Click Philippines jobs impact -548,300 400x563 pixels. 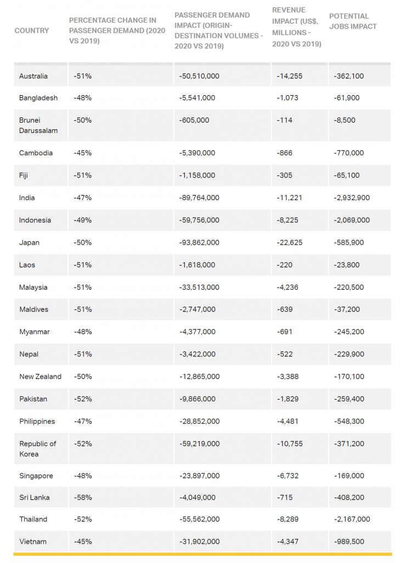pyautogui.click(x=349, y=421)
